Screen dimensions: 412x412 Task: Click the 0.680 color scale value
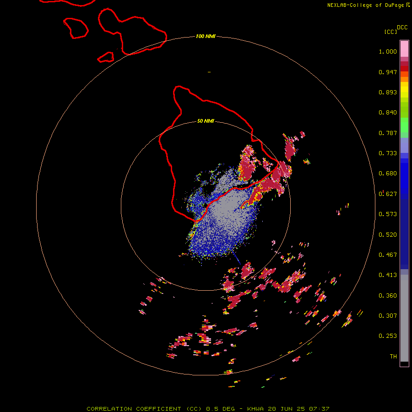pyautogui.click(x=388, y=173)
